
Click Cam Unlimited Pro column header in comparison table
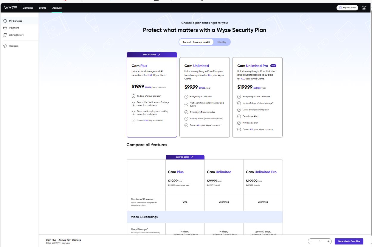pyautogui.click(x=261, y=172)
